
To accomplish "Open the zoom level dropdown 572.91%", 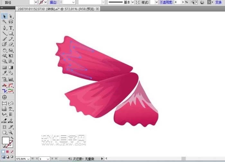I will pyautogui.click(x=28, y=159).
